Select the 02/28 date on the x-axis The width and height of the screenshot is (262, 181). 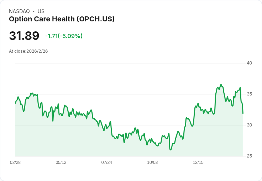[15, 162]
